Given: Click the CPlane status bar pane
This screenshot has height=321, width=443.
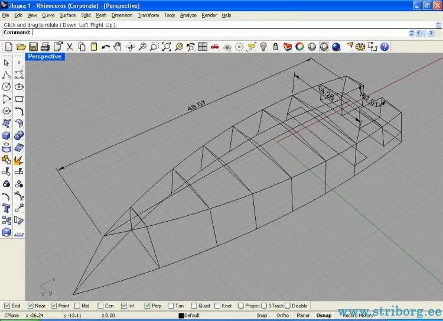Looking at the screenshot, I should (12, 315).
